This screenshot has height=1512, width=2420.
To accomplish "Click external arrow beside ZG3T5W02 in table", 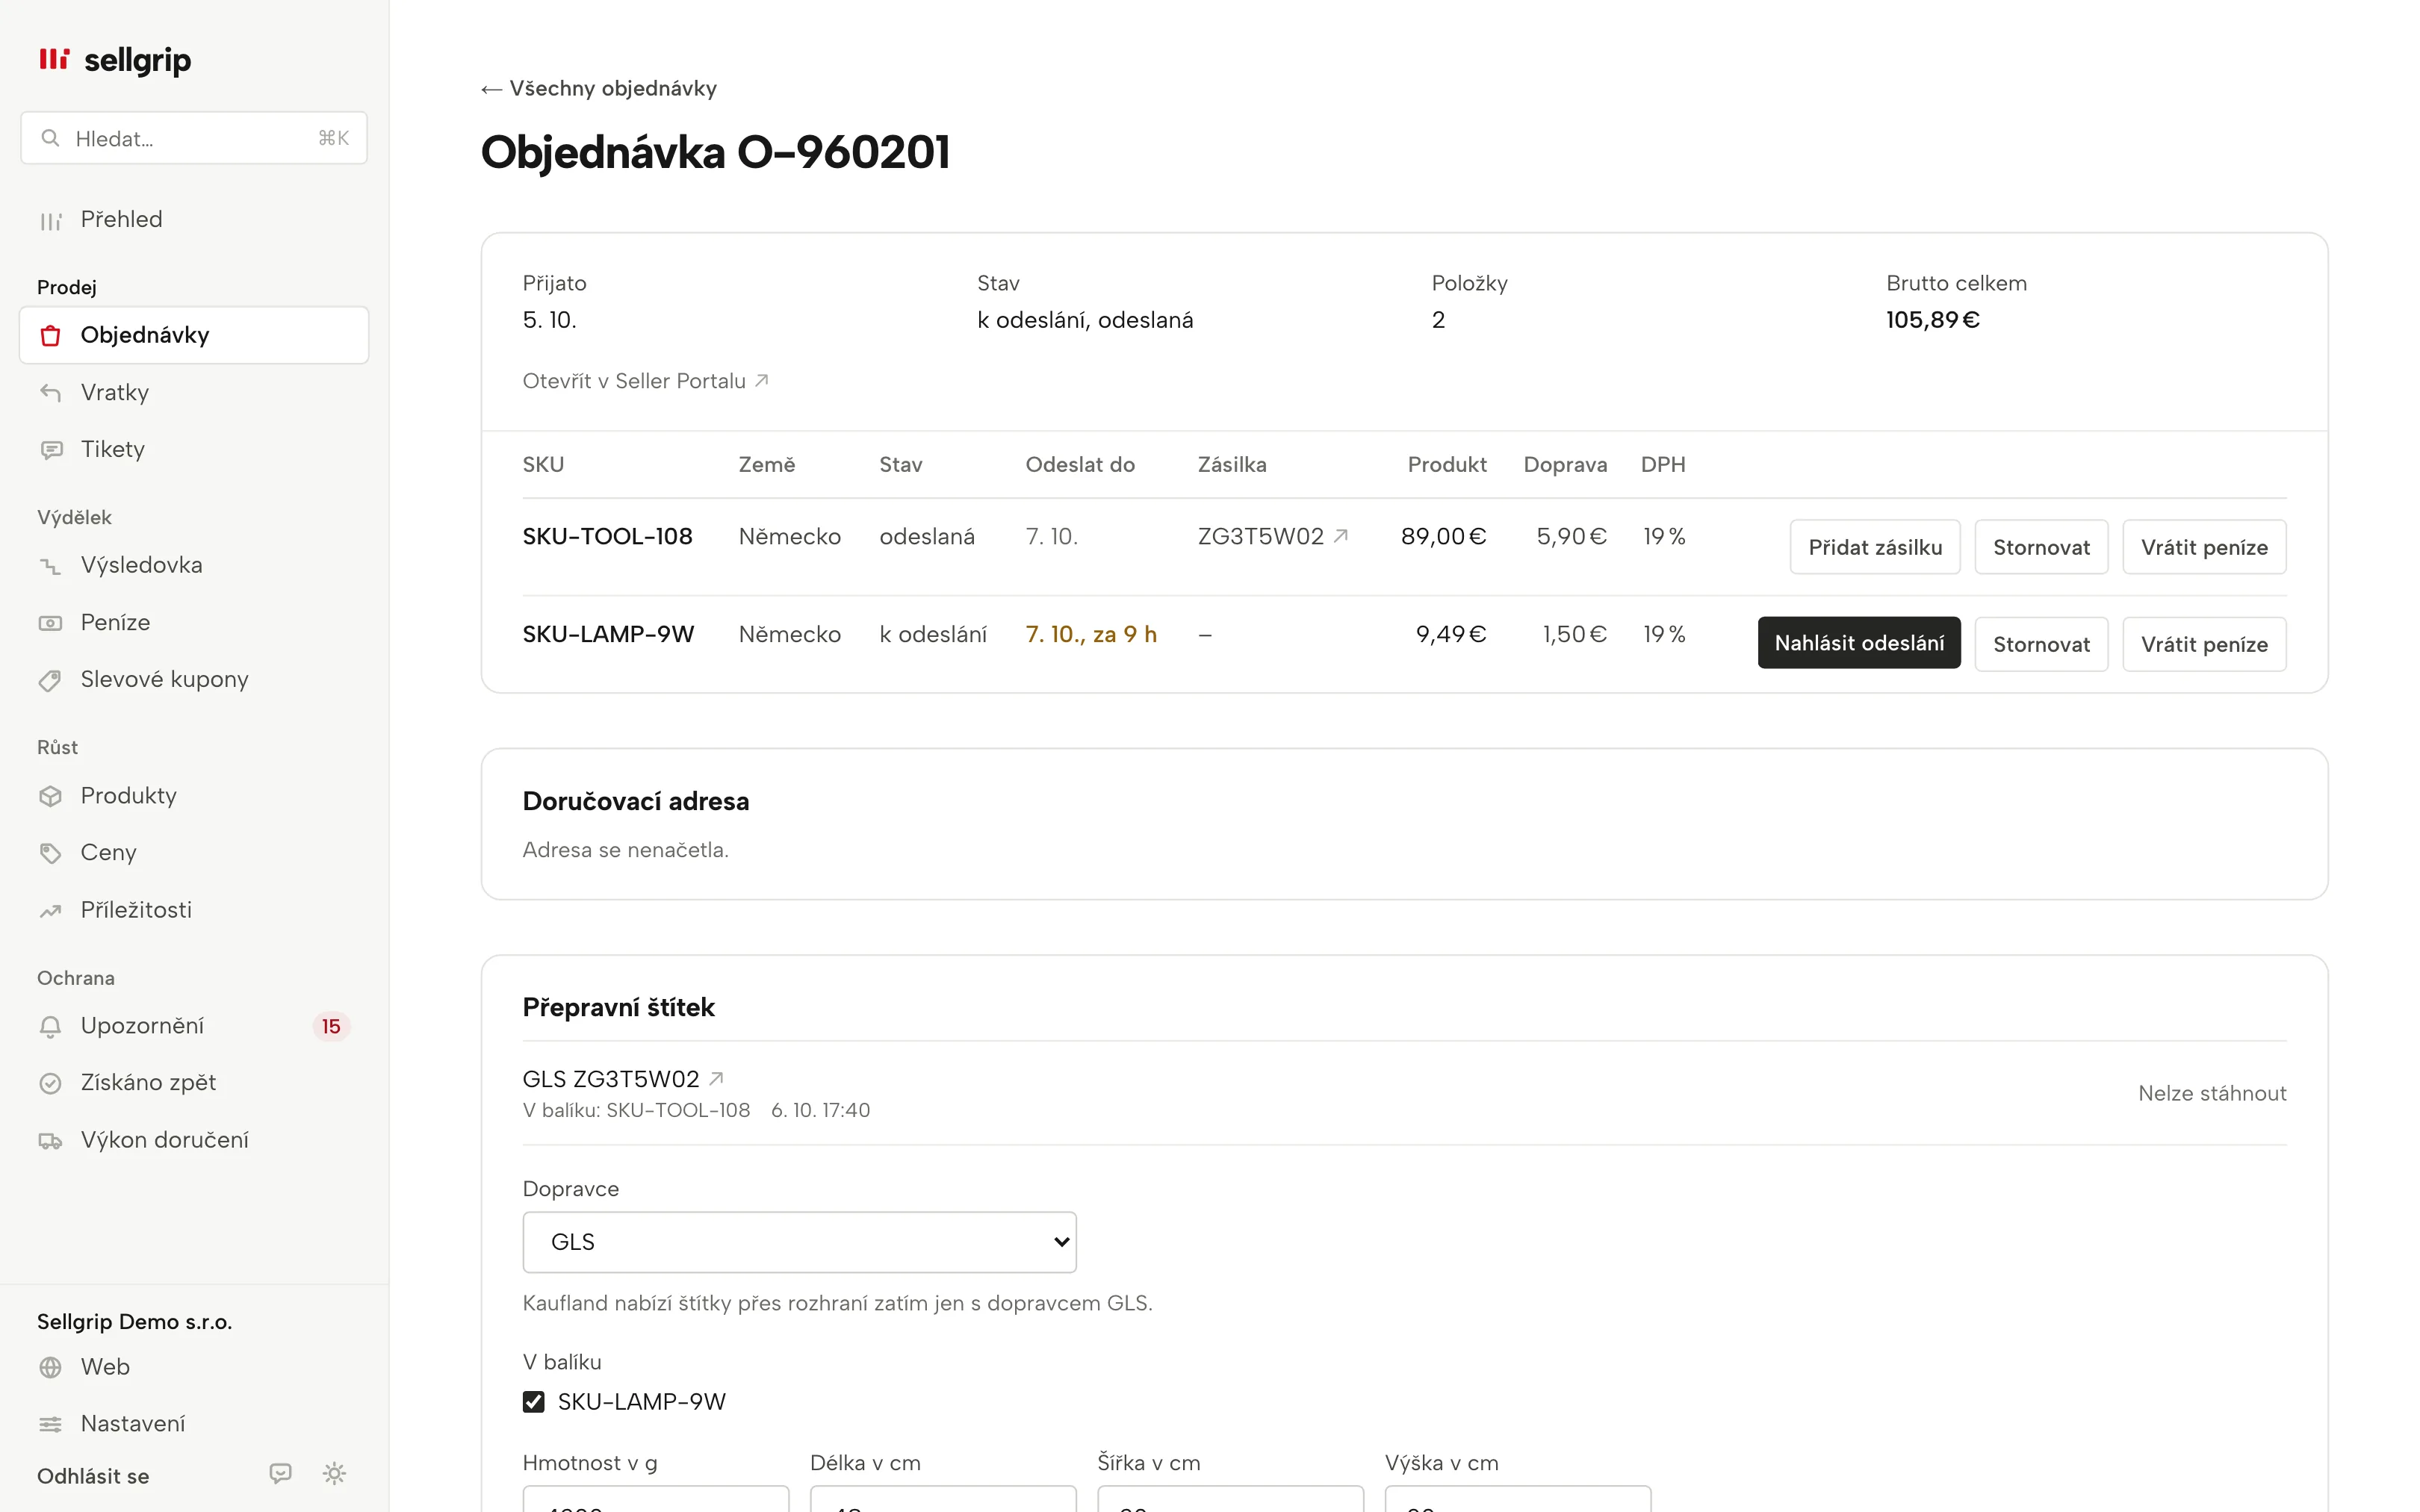I will pos(1341,536).
